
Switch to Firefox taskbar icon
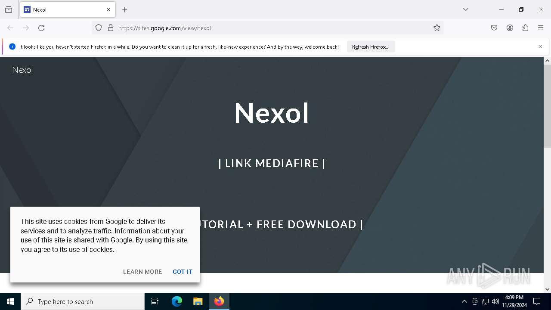coord(219,301)
